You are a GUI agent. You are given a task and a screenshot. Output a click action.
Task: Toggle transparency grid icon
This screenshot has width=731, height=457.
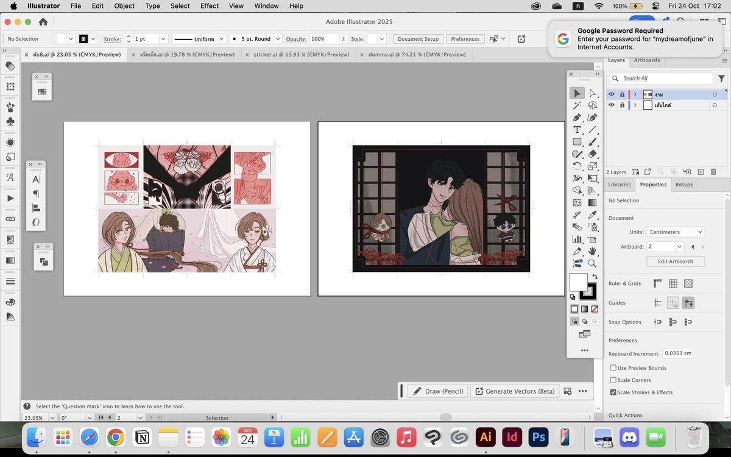coord(688,283)
